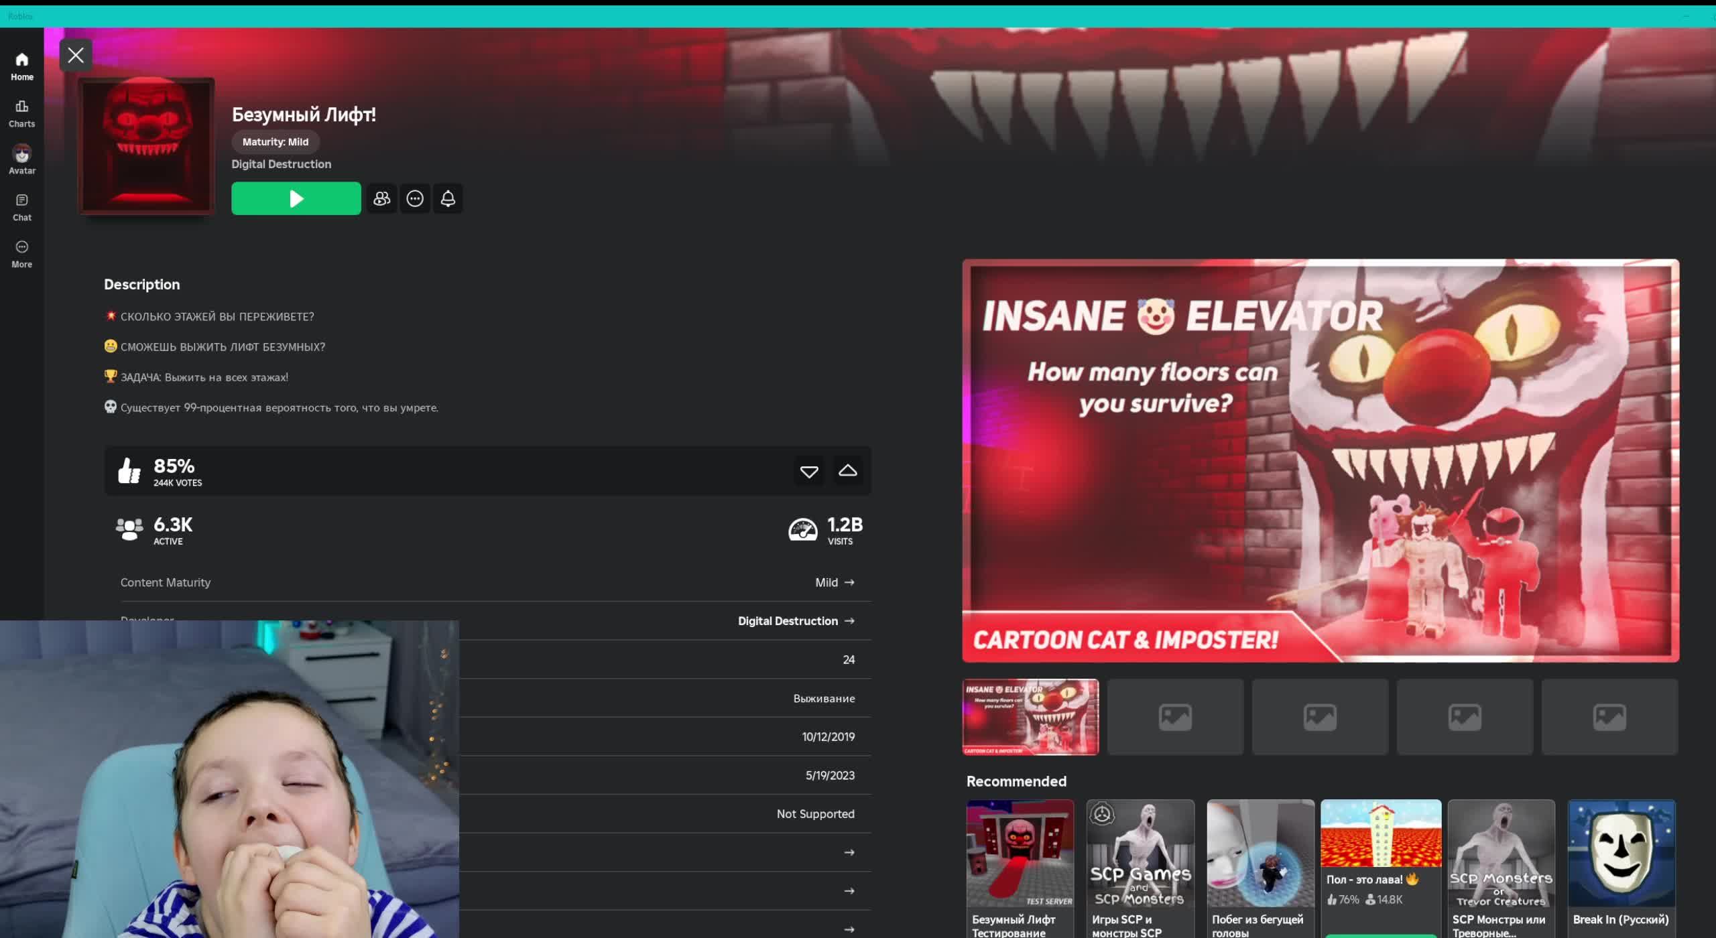This screenshot has height=938, width=1716.
Task: Close the game details with the X button
Action: tap(76, 55)
